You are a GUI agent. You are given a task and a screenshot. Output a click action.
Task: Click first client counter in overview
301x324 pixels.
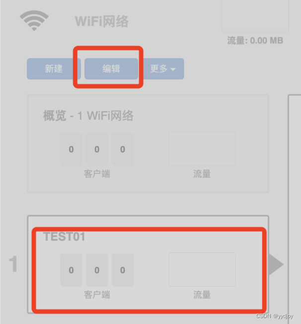point(71,149)
